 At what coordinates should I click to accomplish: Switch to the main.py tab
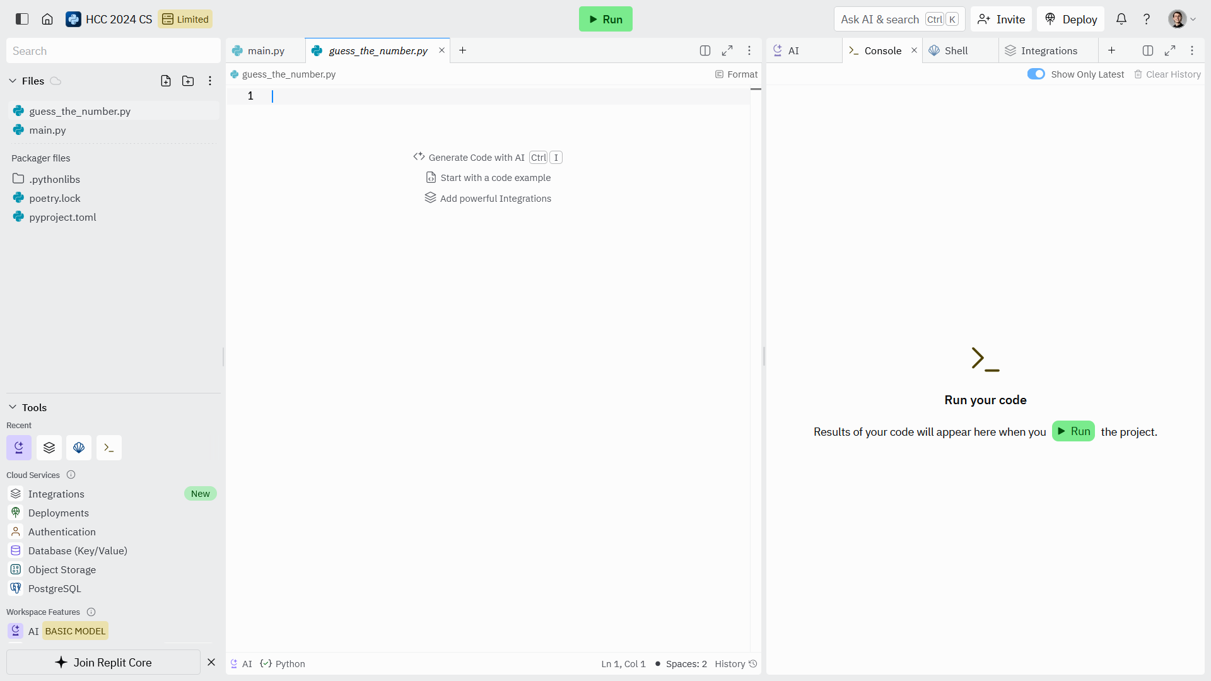[266, 50]
